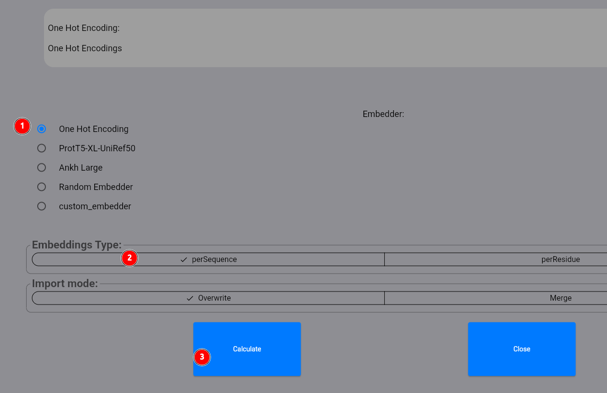The image size is (607, 393).
Task: Click the Embeddings Type group label
Action: point(76,245)
